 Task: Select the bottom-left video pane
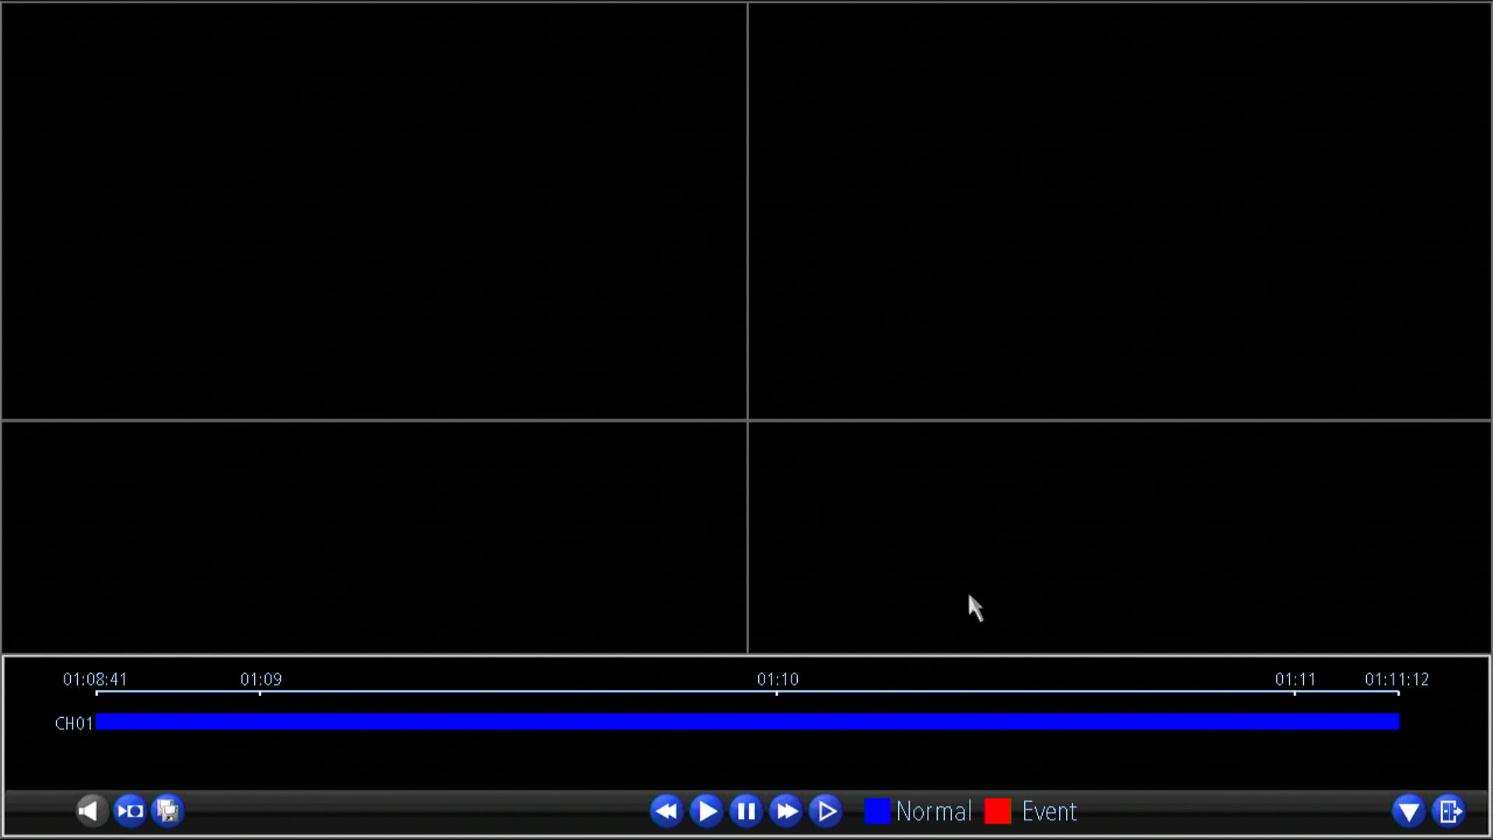pyautogui.click(x=374, y=537)
